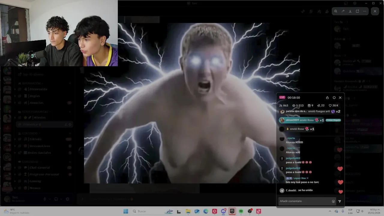Close the TikTok live chat panel

point(340,97)
